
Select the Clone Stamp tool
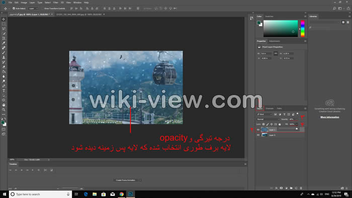[4, 57]
